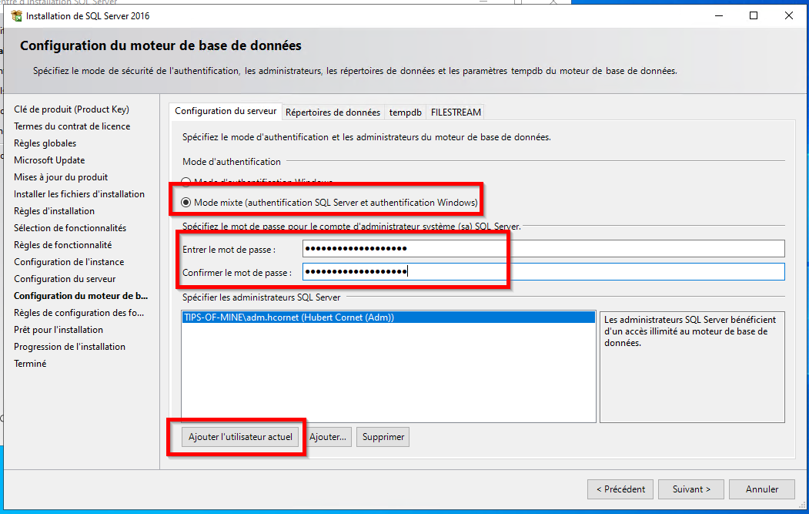Minimize the SQL Server 2016 installer window

click(x=719, y=16)
